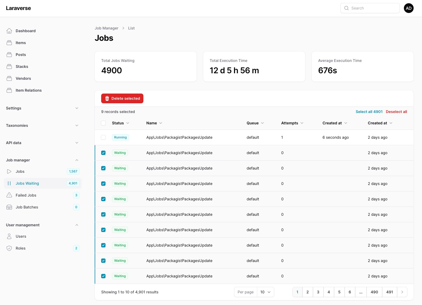The image size is (422, 305).
Task: Uncheck the last Waiting job checkbox
Action: [x=103, y=276]
